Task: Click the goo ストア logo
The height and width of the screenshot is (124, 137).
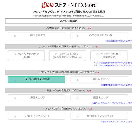Action: tap(54, 5)
